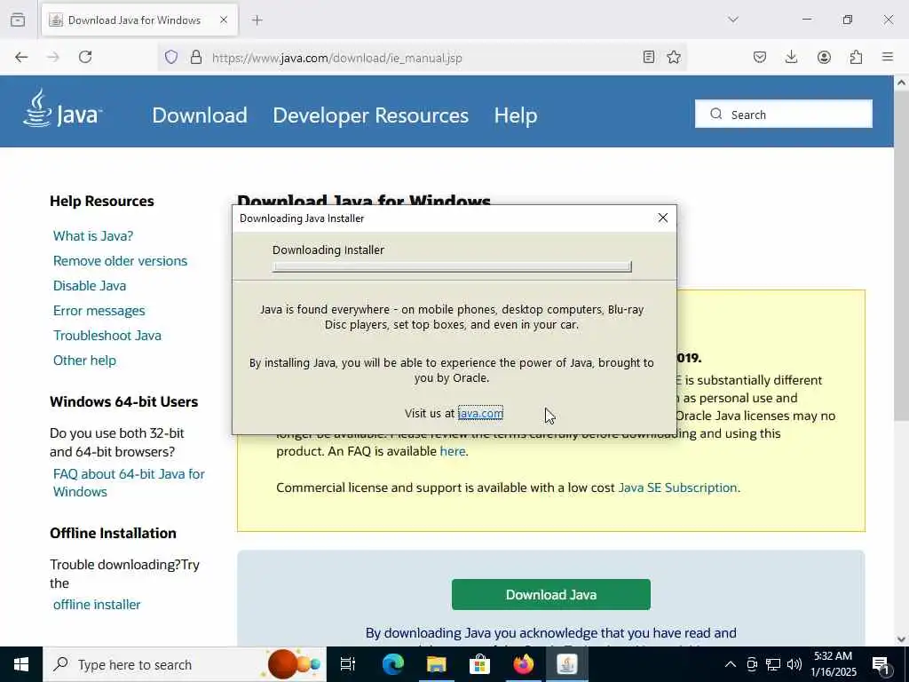Close the Downloading Java Installer dialog
909x682 pixels.
(662, 218)
